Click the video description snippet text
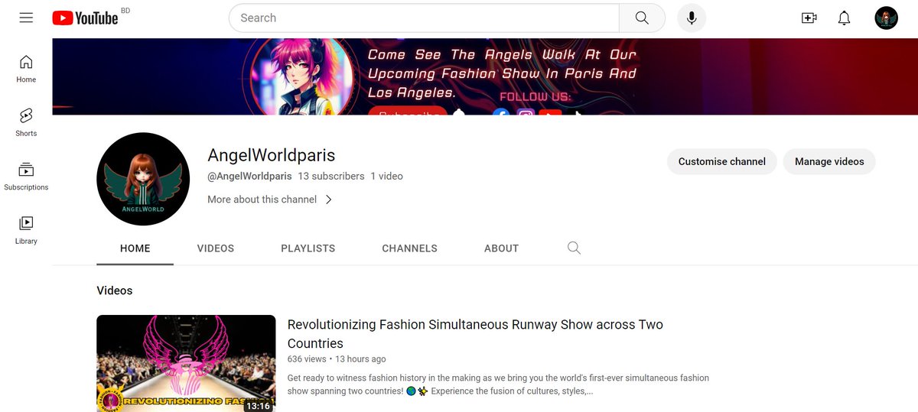This screenshot has width=918, height=412. (498, 384)
